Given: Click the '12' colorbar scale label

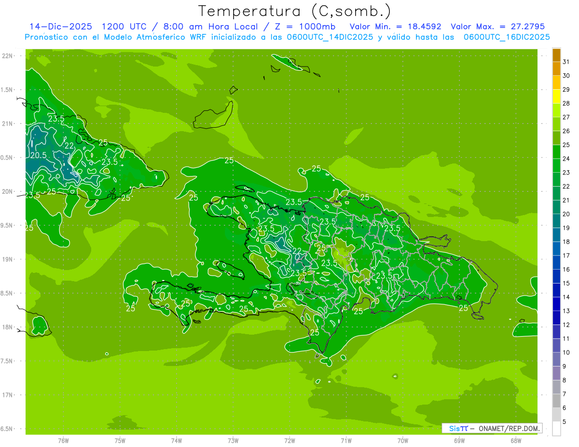Looking at the screenshot, I should pyautogui.click(x=566, y=325).
